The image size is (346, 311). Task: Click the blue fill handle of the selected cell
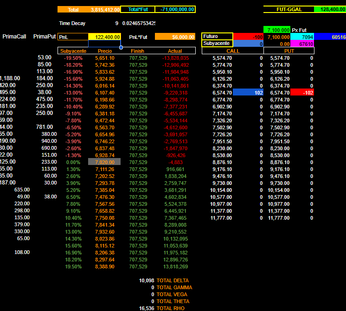pyautogui.click(x=121, y=47)
